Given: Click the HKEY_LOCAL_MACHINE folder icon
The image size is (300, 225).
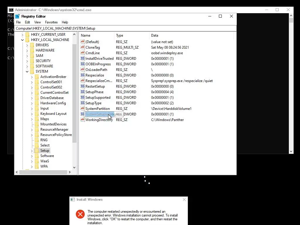Looking at the screenshot, I should click(27, 40).
